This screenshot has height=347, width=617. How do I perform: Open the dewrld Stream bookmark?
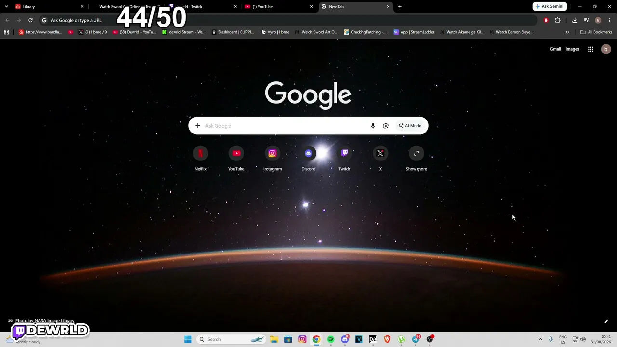(184, 32)
